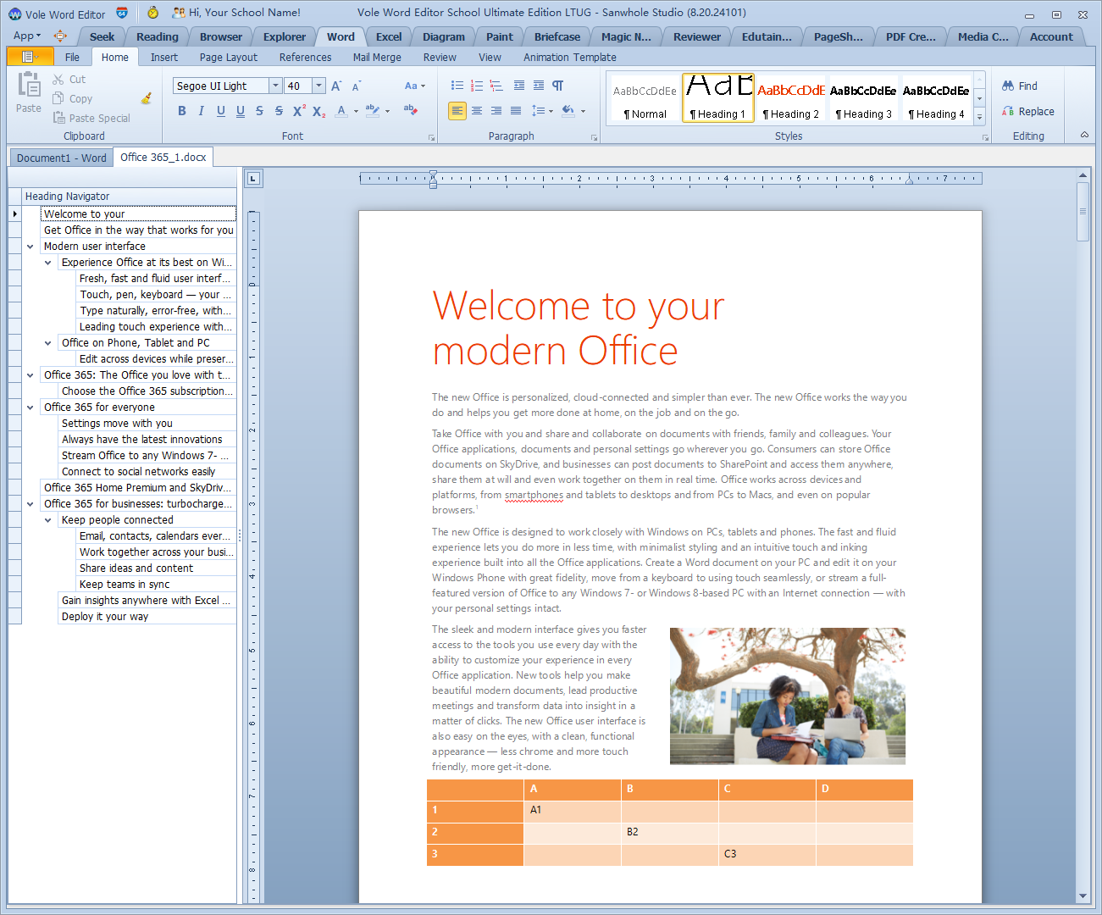Decrease paragraph indent

pyautogui.click(x=519, y=86)
